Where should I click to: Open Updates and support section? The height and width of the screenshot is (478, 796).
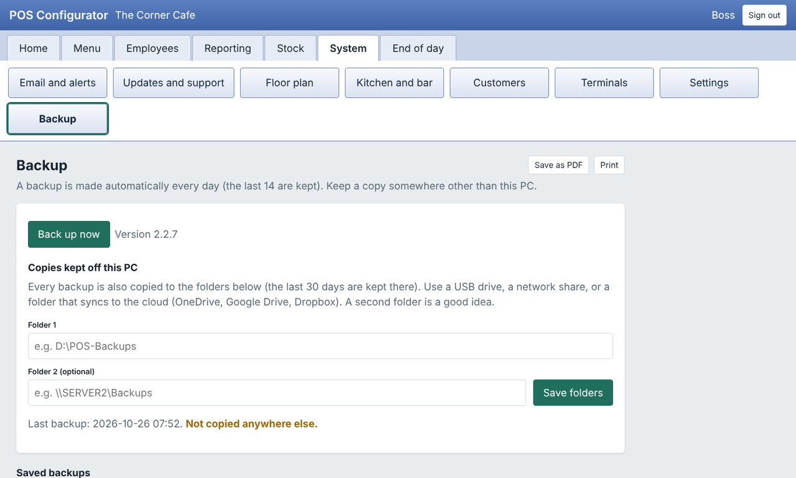click(174, 83)
